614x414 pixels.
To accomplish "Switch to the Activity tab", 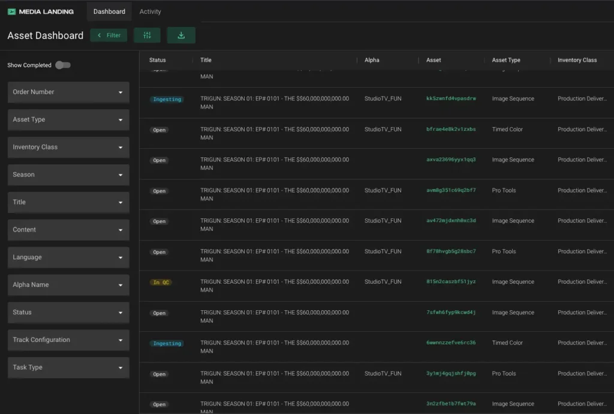I will [150, 11].
